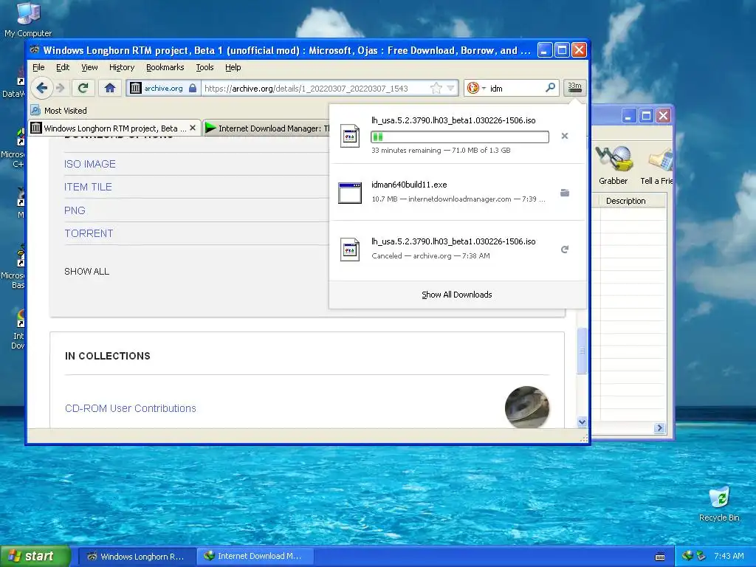This screenshot has width=756, height=567.
Task: Open the Recycle Bin desktop icon
Action: pyautogui.click(x=719, y=504)
